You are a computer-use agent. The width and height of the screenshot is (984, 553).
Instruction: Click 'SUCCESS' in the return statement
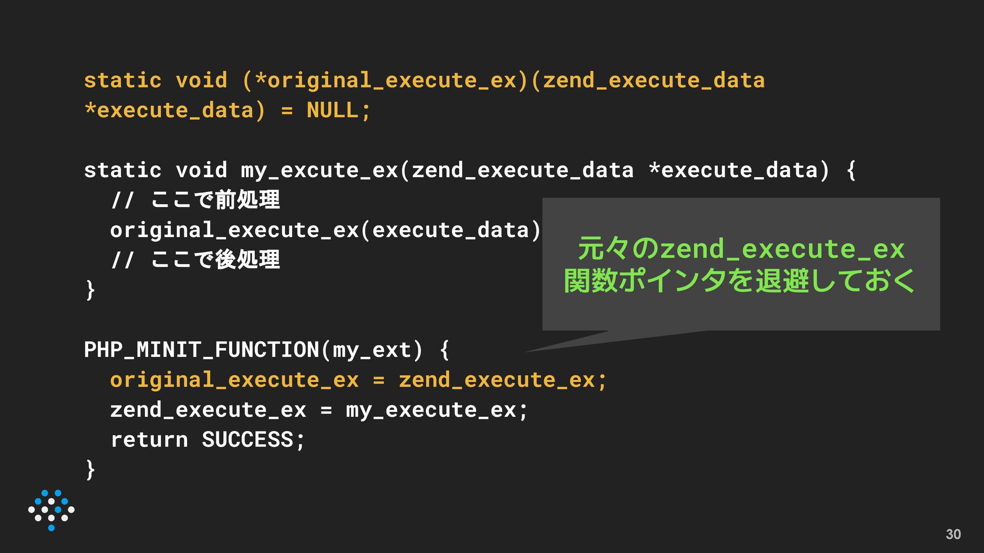(247, 440)
